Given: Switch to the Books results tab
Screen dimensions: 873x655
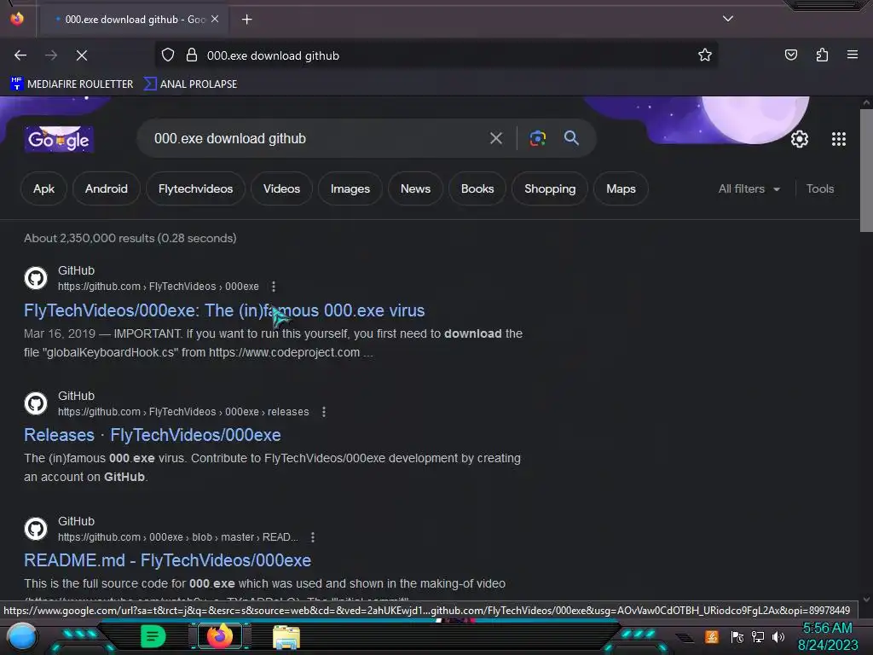Looking at the screenshot, I should (x=477, y=188).
